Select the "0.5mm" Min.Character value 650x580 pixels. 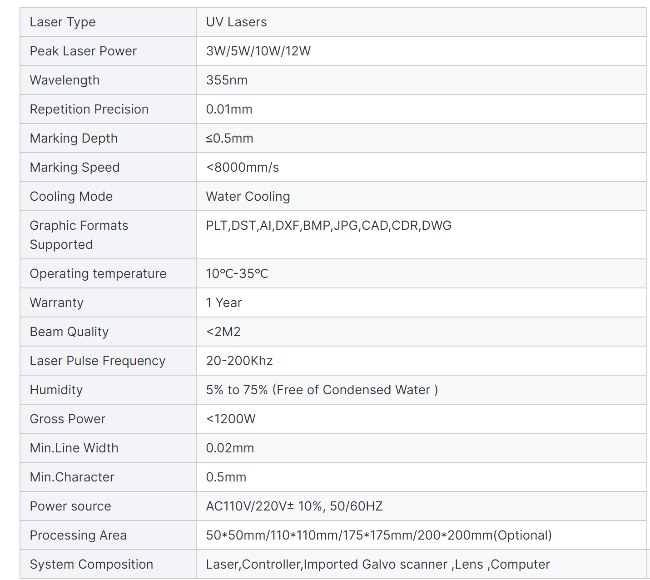click(226, 477)
